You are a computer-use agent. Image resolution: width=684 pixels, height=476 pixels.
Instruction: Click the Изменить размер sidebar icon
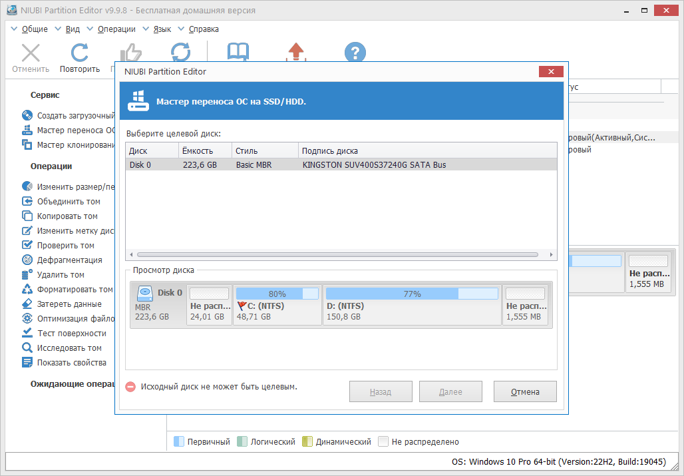[x=27, y=186]
